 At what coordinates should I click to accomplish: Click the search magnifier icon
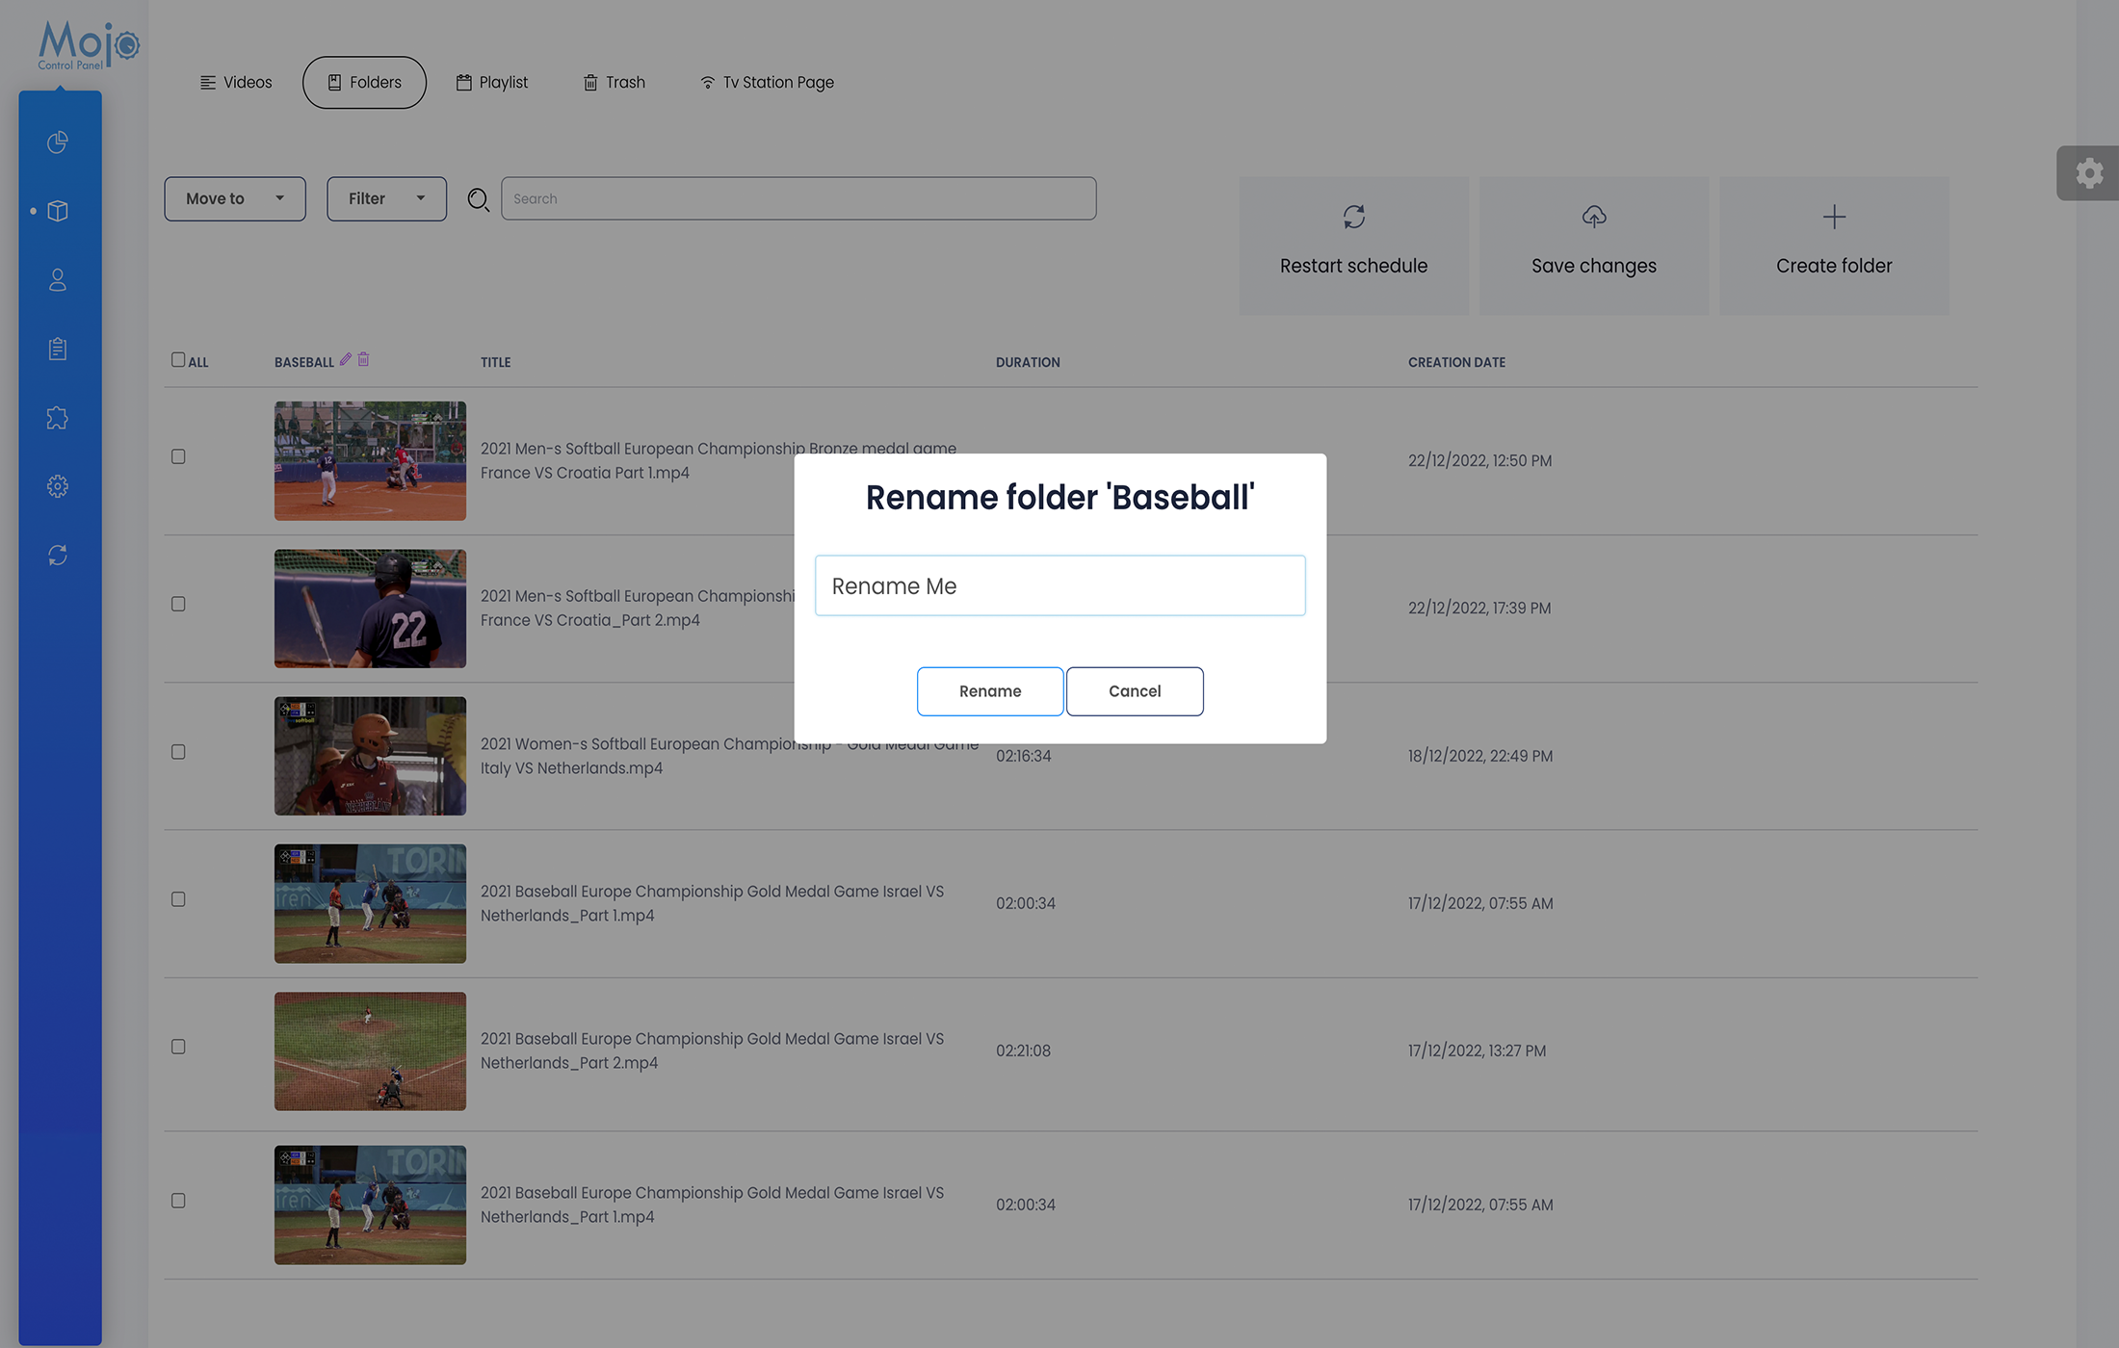click(478, 199)
